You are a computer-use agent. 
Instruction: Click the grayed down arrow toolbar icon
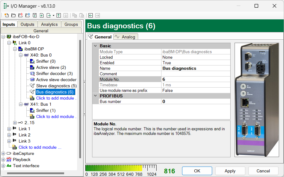pos(66,15)
